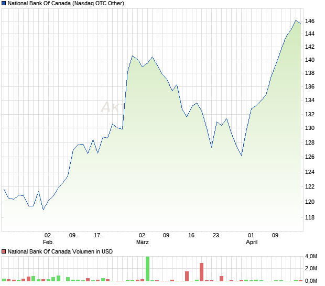Click the 146 price axis label
This screenshot has height=286, width=325.
point(310,21)
